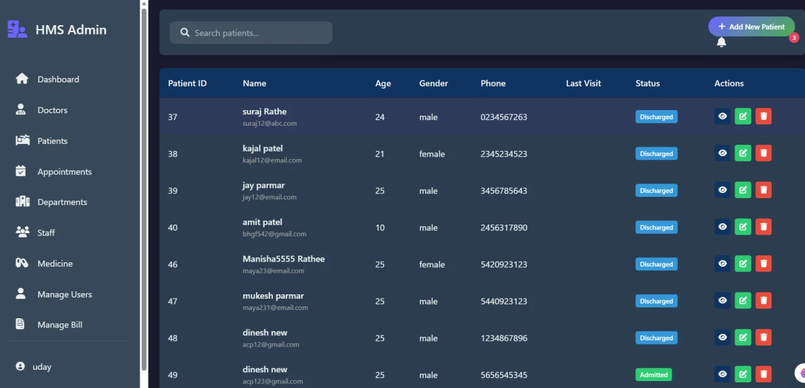
Task: Click the floating round widget at bottom right
Action: (x=801, y=372)
